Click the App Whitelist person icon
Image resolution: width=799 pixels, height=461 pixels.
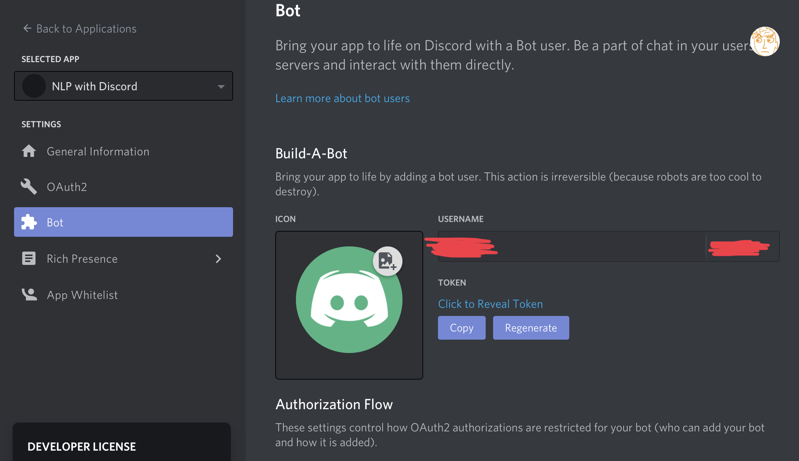pos(28,295)
